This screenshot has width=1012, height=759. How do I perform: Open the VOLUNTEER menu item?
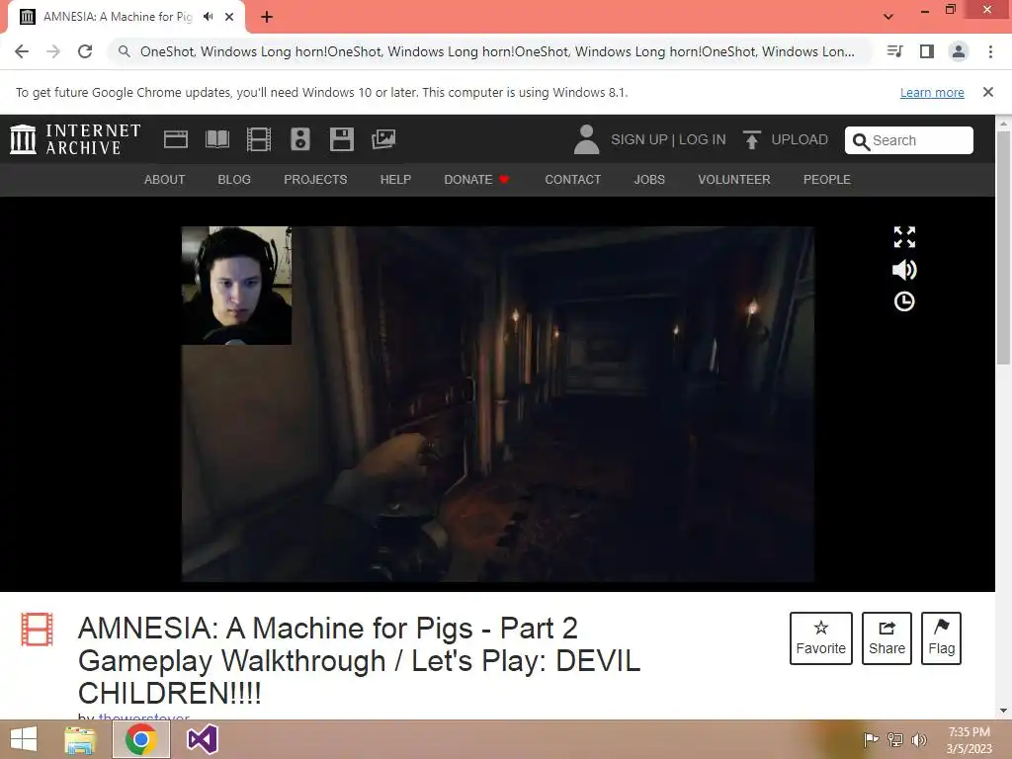click(x=734, y=180)
